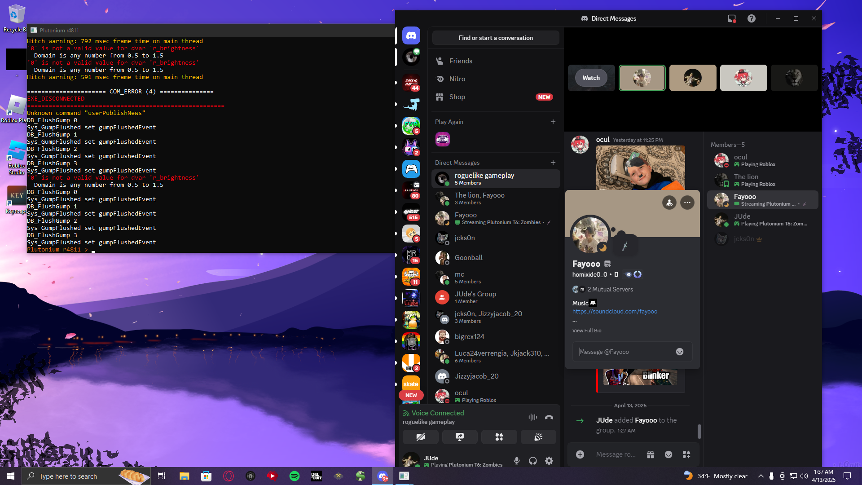Open more options on Fayooo profile
This screenshot has width=862, height=485.
[687, 203]
